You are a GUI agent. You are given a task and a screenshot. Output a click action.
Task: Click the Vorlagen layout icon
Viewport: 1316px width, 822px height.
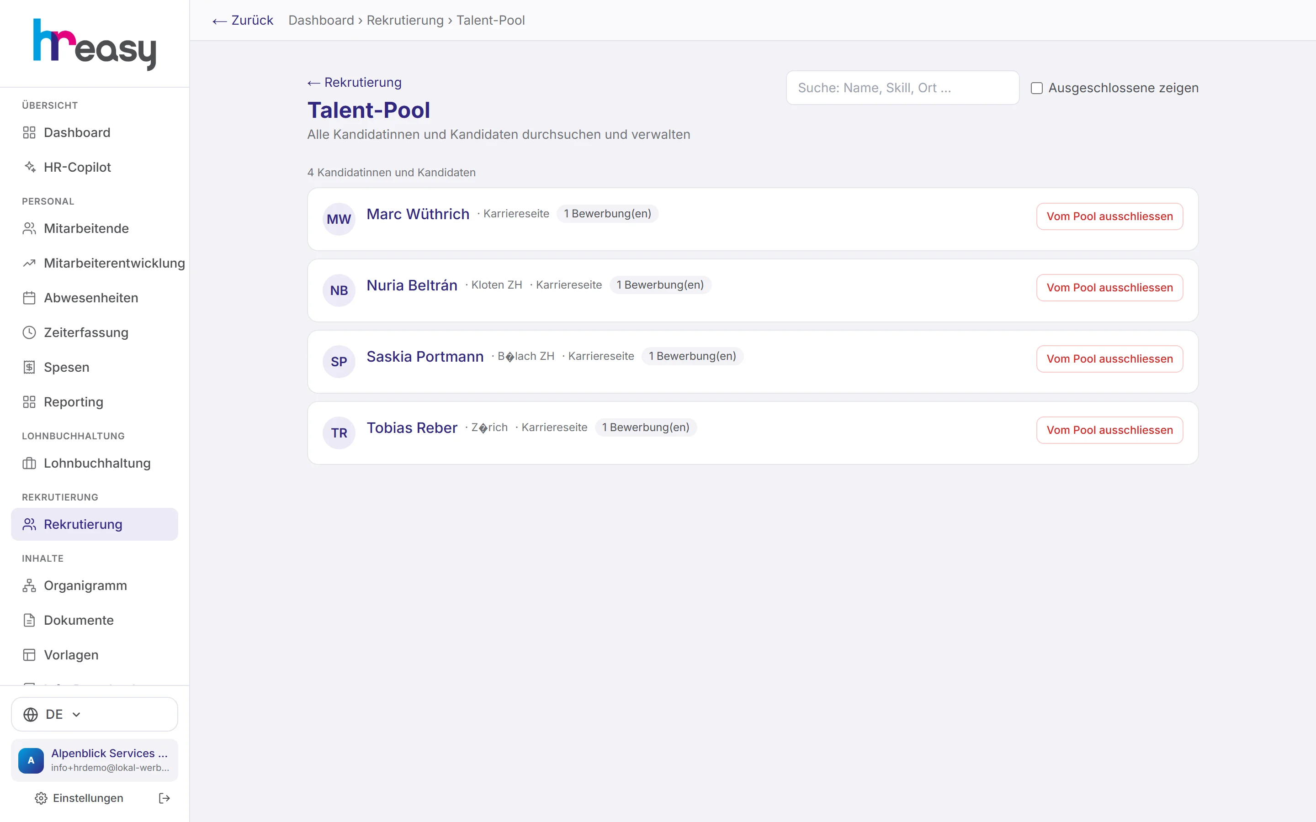click(29, 655)
